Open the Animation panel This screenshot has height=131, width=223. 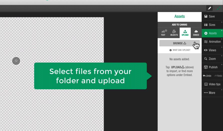tap(212, 42)
